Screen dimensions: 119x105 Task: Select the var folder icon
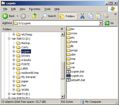69,67
